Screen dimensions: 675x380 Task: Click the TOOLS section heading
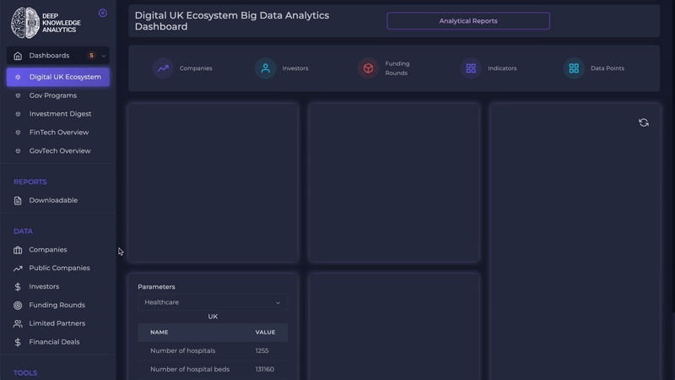tap(25, 373)
